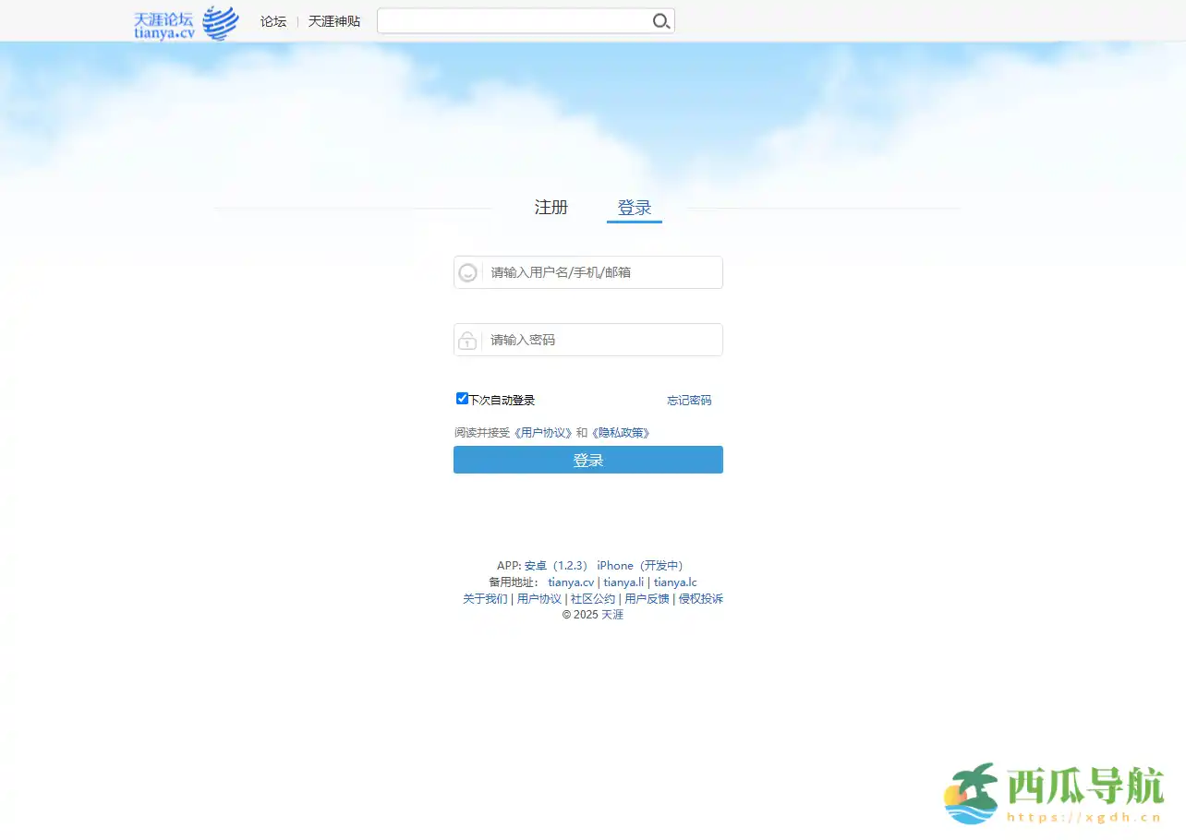Switch to the 登录 tab
This screenshot has width=1186, height=840.
(x=635, y=208)
